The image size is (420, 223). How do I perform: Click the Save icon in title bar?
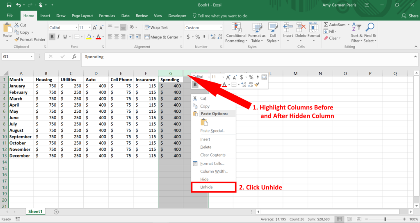9,5
